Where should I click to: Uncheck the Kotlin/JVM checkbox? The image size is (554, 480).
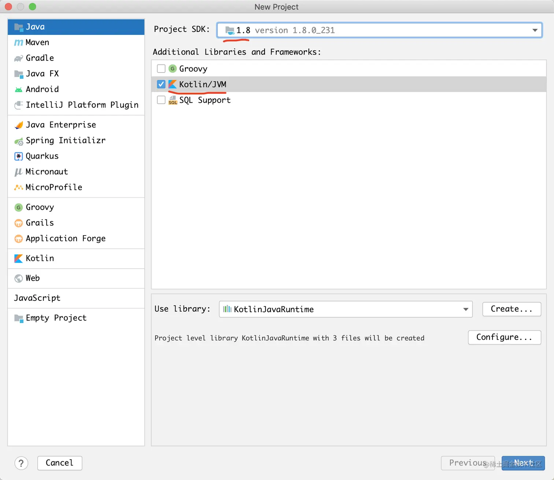pos(161,84)
